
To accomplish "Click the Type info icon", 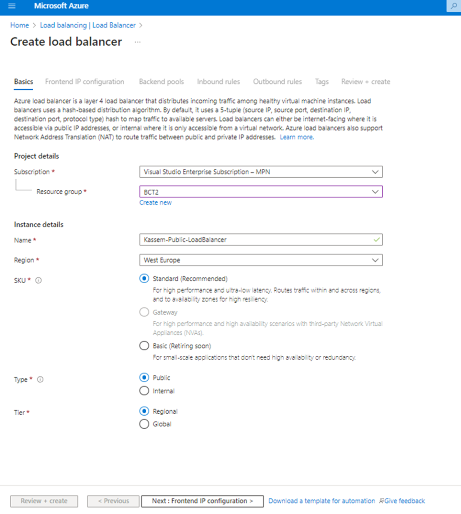I will tap(40, 379).
